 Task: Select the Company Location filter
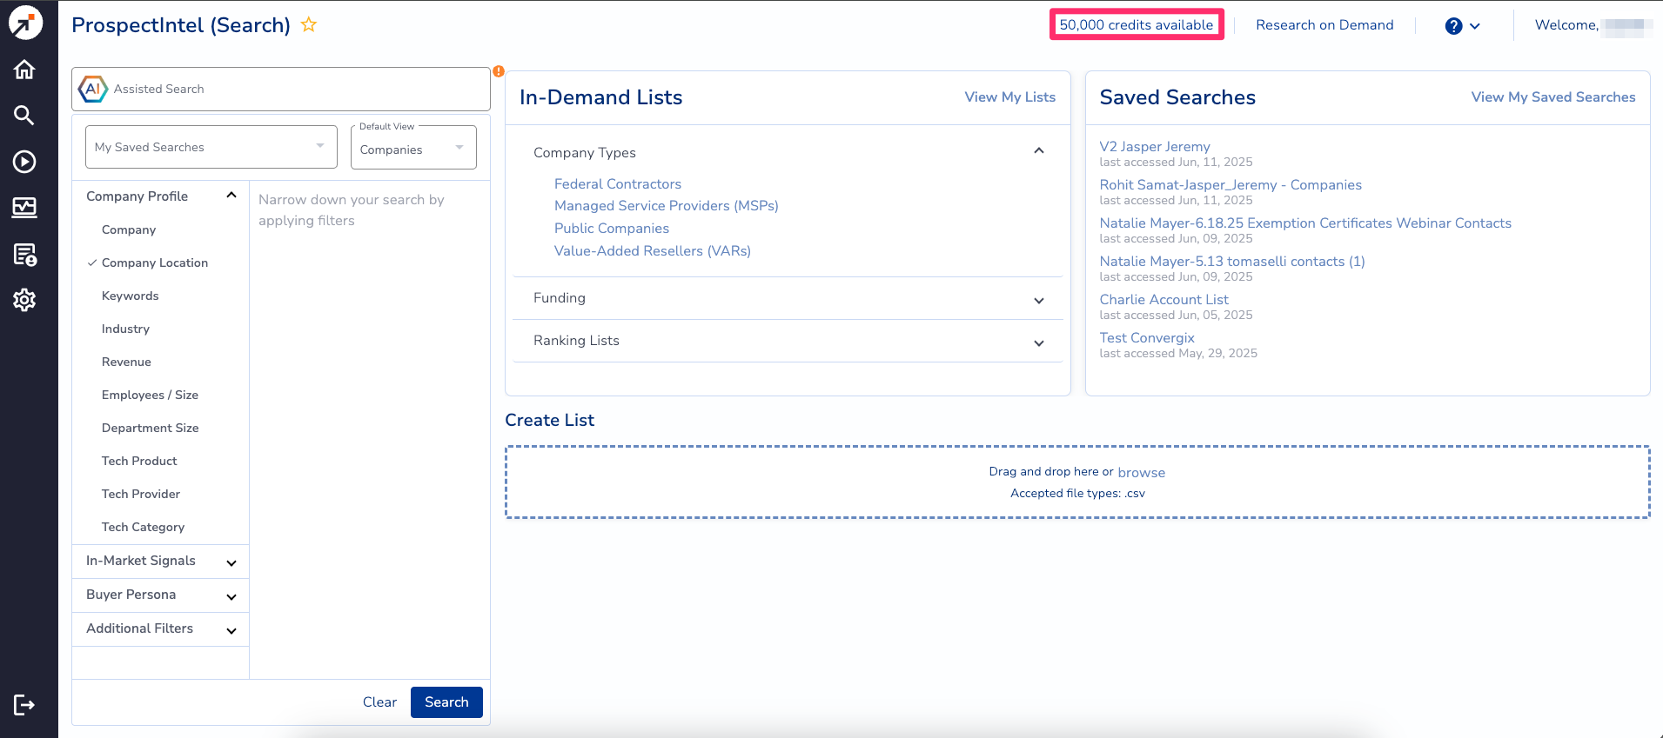(x=155, y=263)
